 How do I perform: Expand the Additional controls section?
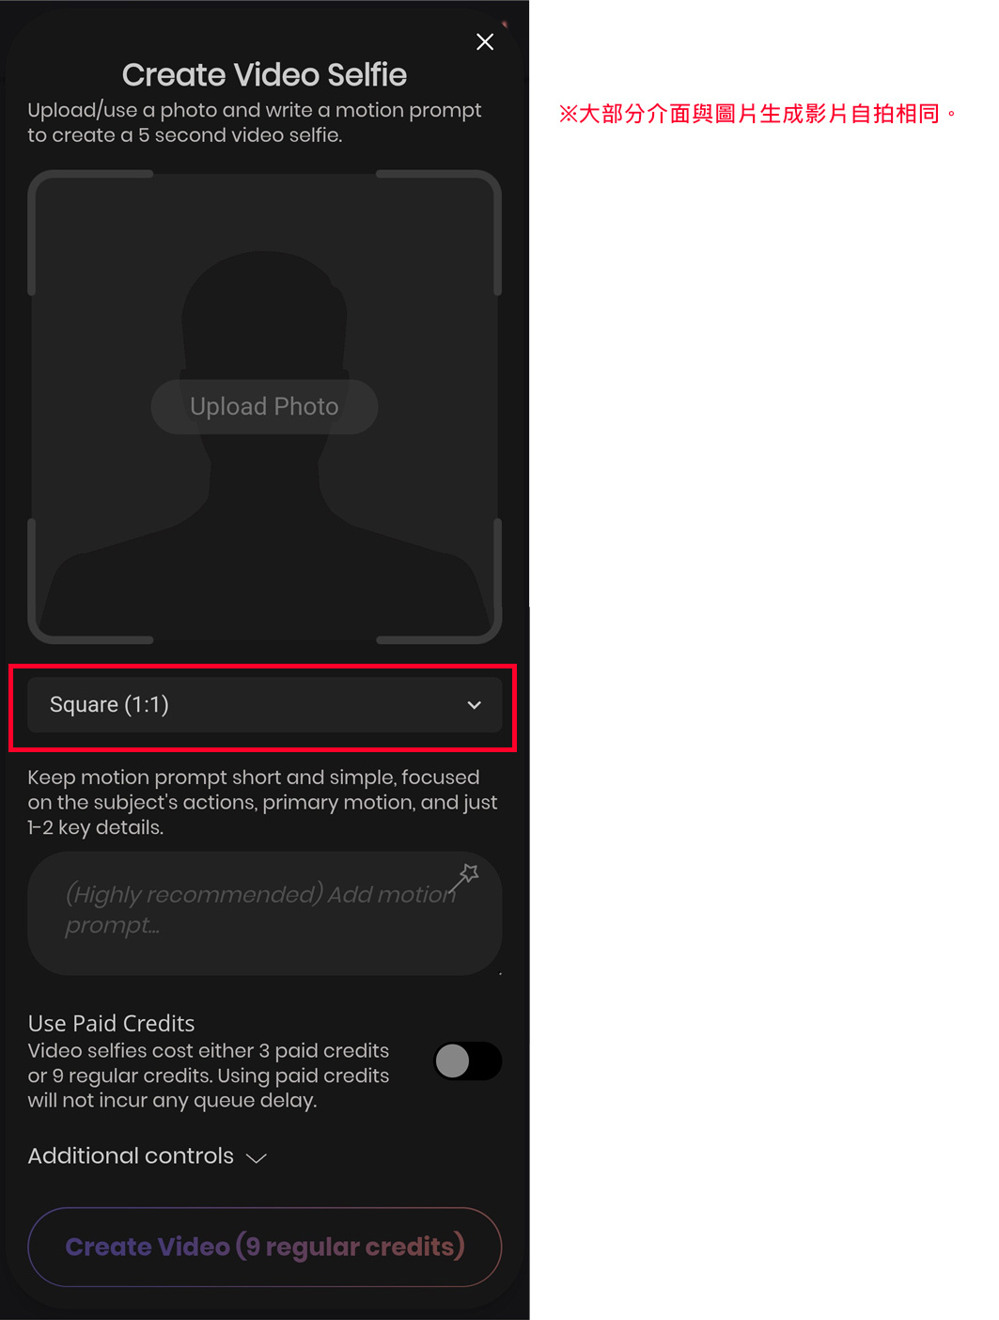click(x=148, y=1156)
